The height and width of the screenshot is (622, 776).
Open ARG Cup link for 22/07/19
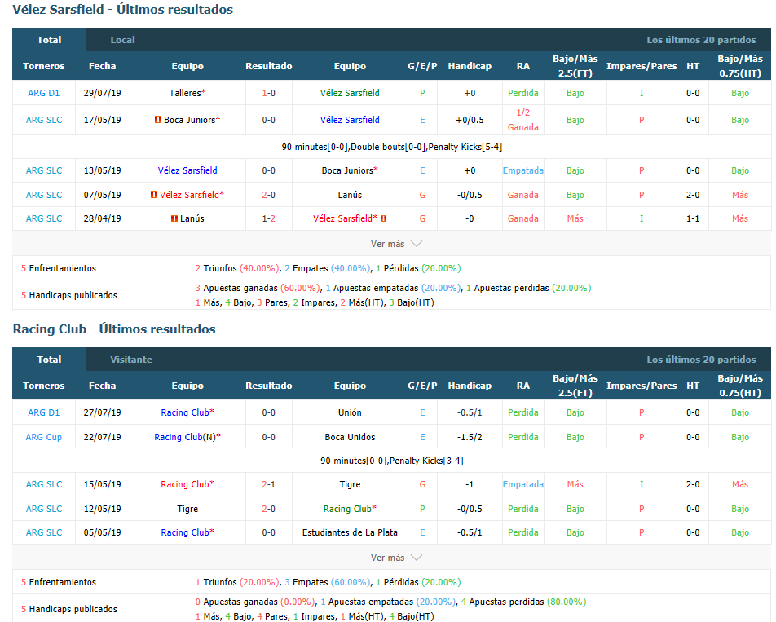43,437
